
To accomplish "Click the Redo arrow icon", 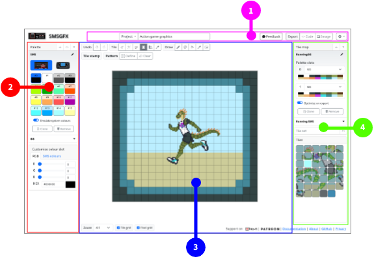I will [x=104, y=48].
